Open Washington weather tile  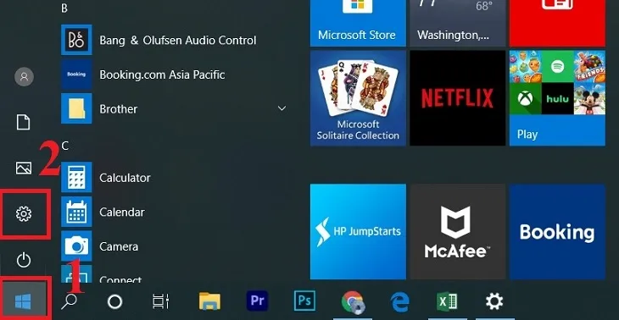[458, 23]
